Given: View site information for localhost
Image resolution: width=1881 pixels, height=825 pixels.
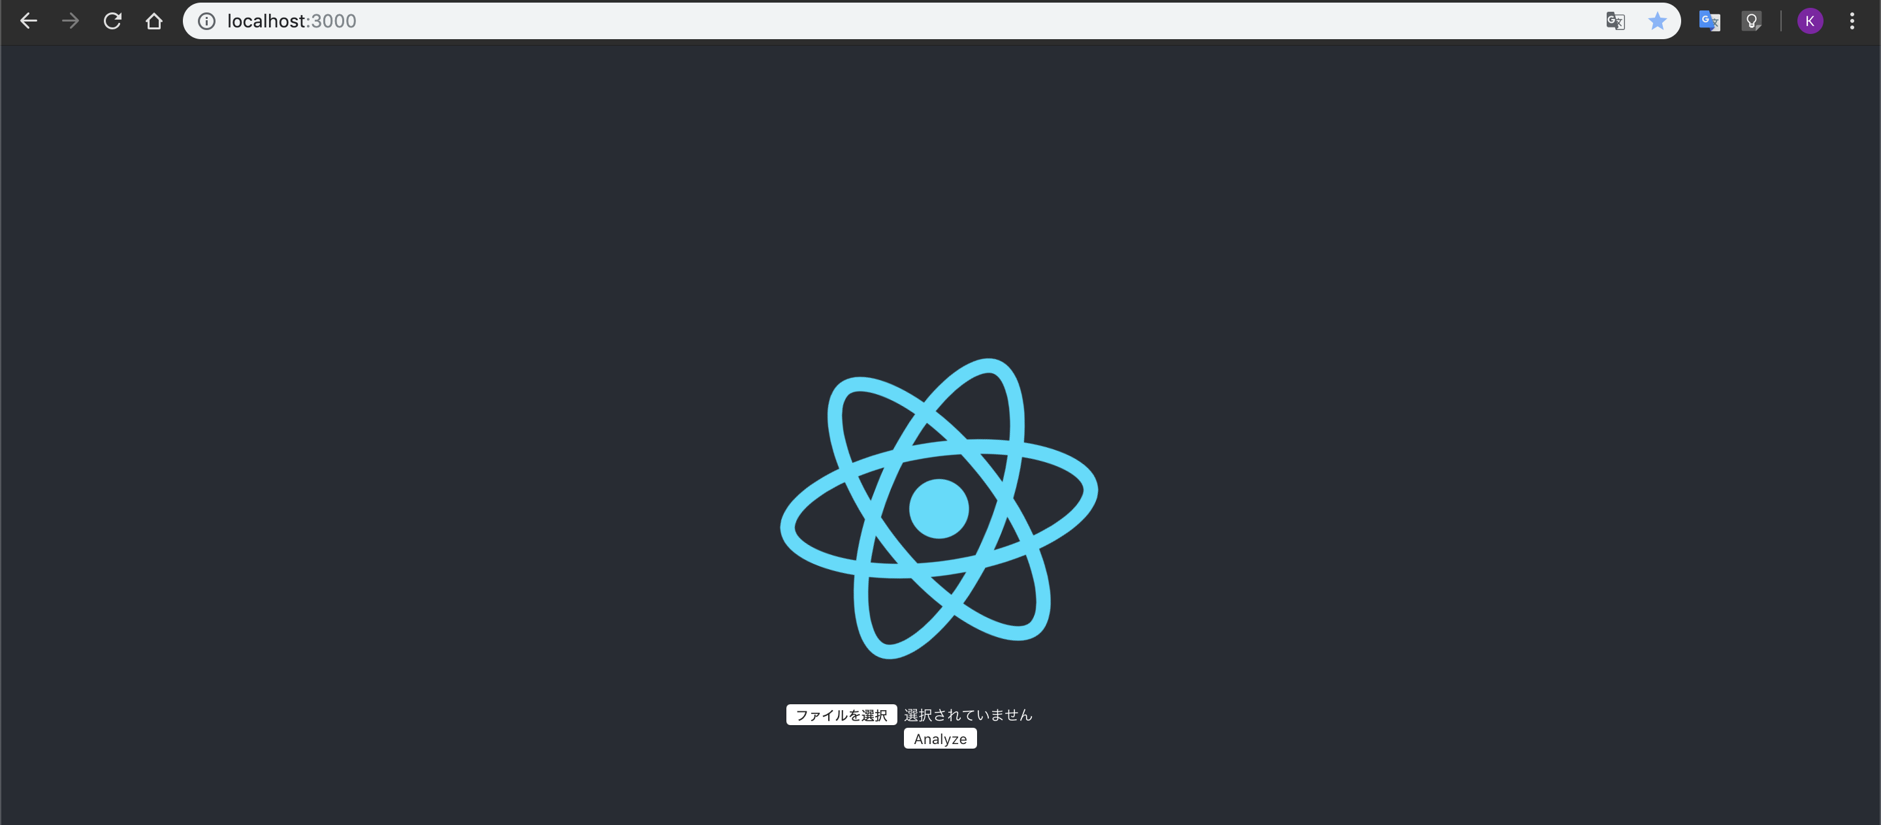Looking at the screenshot, I should [x=206, y=21].
